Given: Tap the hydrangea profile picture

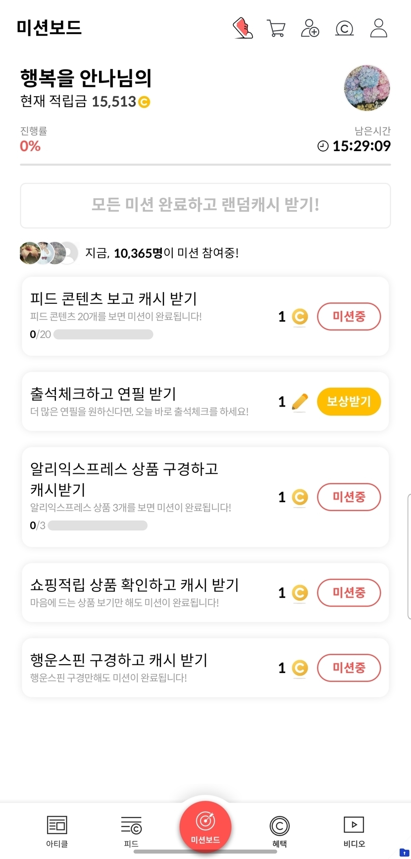Looking at the screenshot, I should point(366,88).
